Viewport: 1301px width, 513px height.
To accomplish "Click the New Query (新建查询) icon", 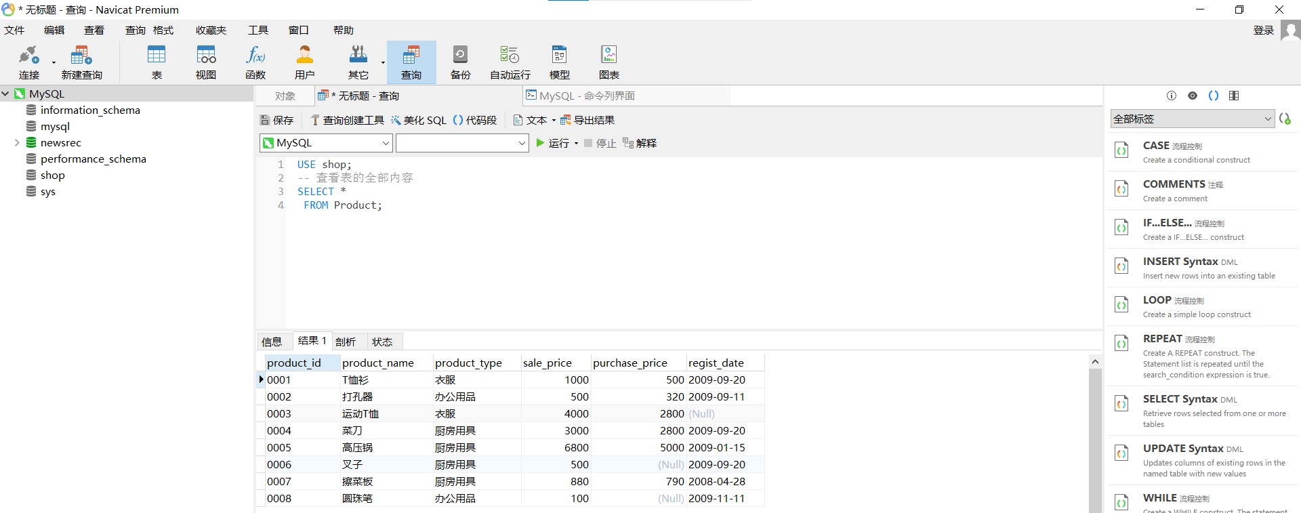I will [x=81, y=62].
